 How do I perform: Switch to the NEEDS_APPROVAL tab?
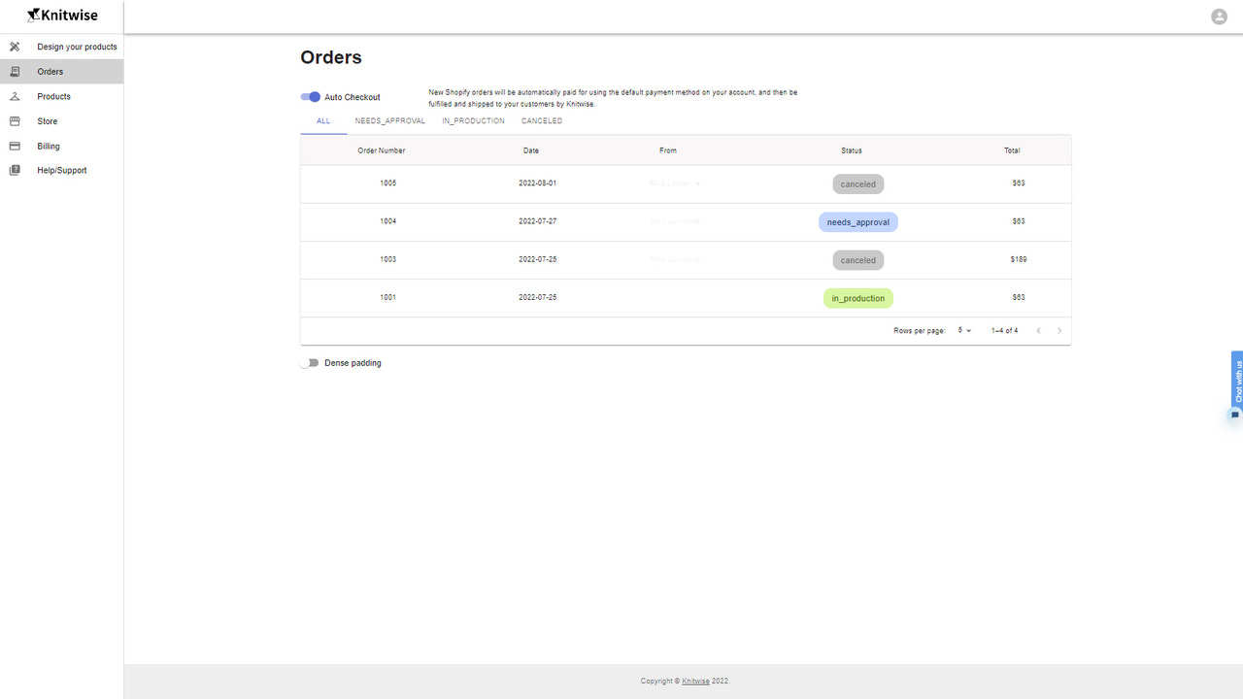pyautogui.click(x=389, y=120)
